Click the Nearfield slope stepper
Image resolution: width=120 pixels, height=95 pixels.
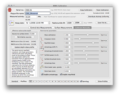click(72, 43)
